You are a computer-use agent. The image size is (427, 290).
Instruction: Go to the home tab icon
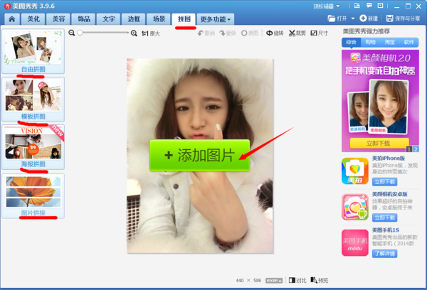tap(11, 19)
